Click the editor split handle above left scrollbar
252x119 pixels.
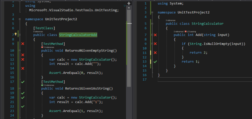tap(129, 3)
